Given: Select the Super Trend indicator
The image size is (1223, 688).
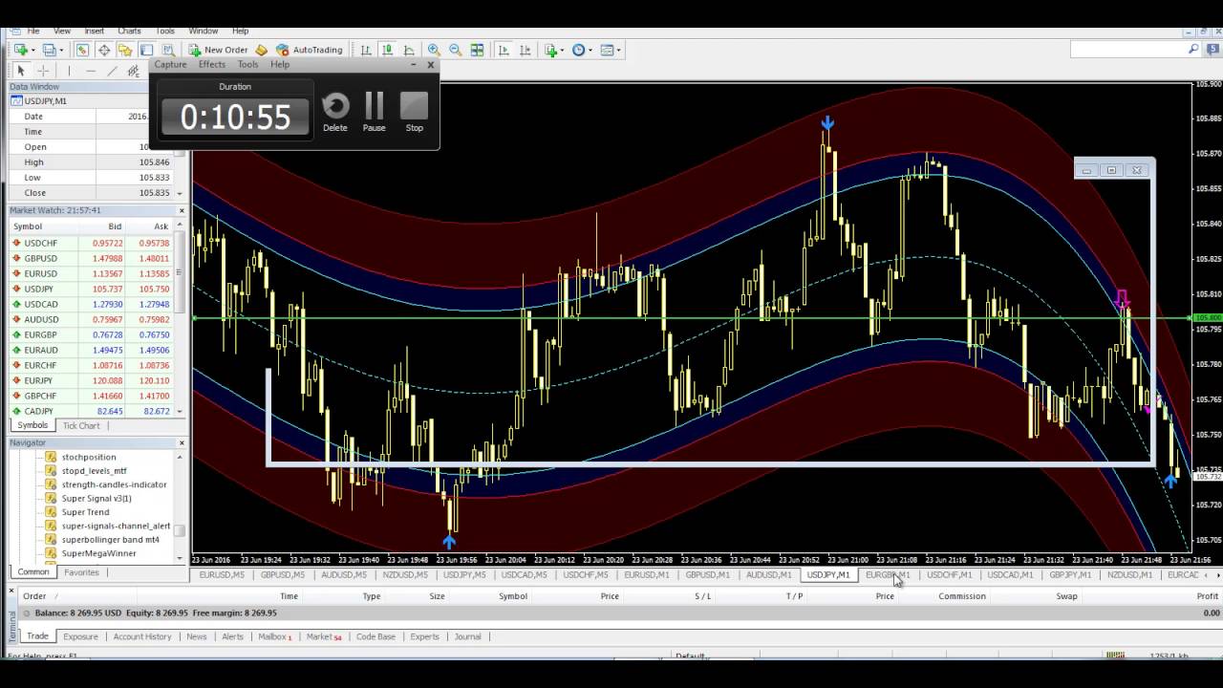Looking at the screenshot, I should tap(86, 512).
